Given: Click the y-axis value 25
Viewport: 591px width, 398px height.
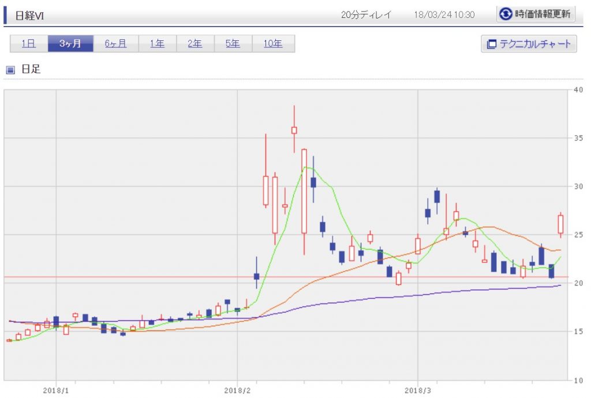Looking at the screenshot, I should (x=578, y=235).
